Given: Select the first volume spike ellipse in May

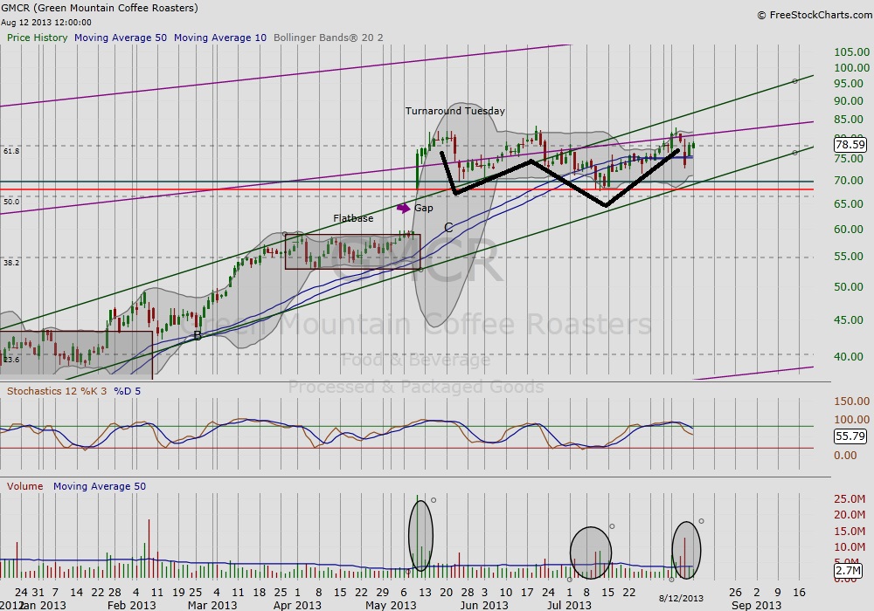Looking at the screenshot, I should 420,534.
